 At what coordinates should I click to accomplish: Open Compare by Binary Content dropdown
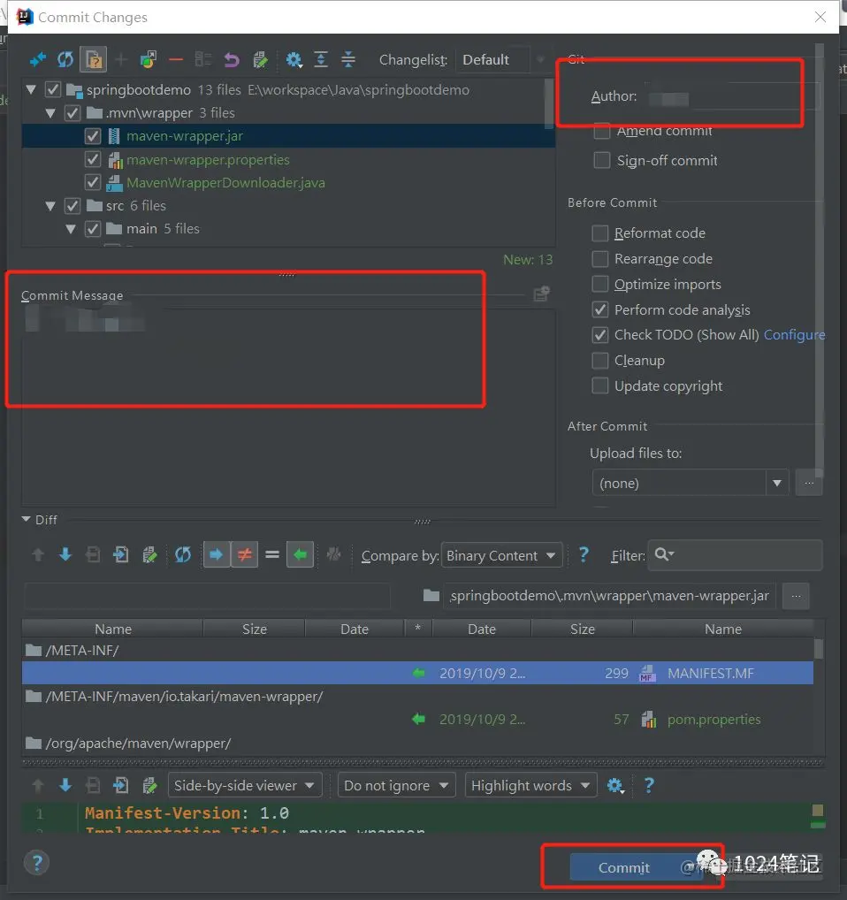501,555
